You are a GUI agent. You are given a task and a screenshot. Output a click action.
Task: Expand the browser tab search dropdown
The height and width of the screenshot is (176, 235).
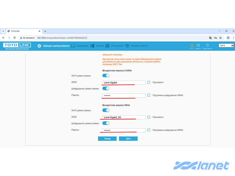3,31
